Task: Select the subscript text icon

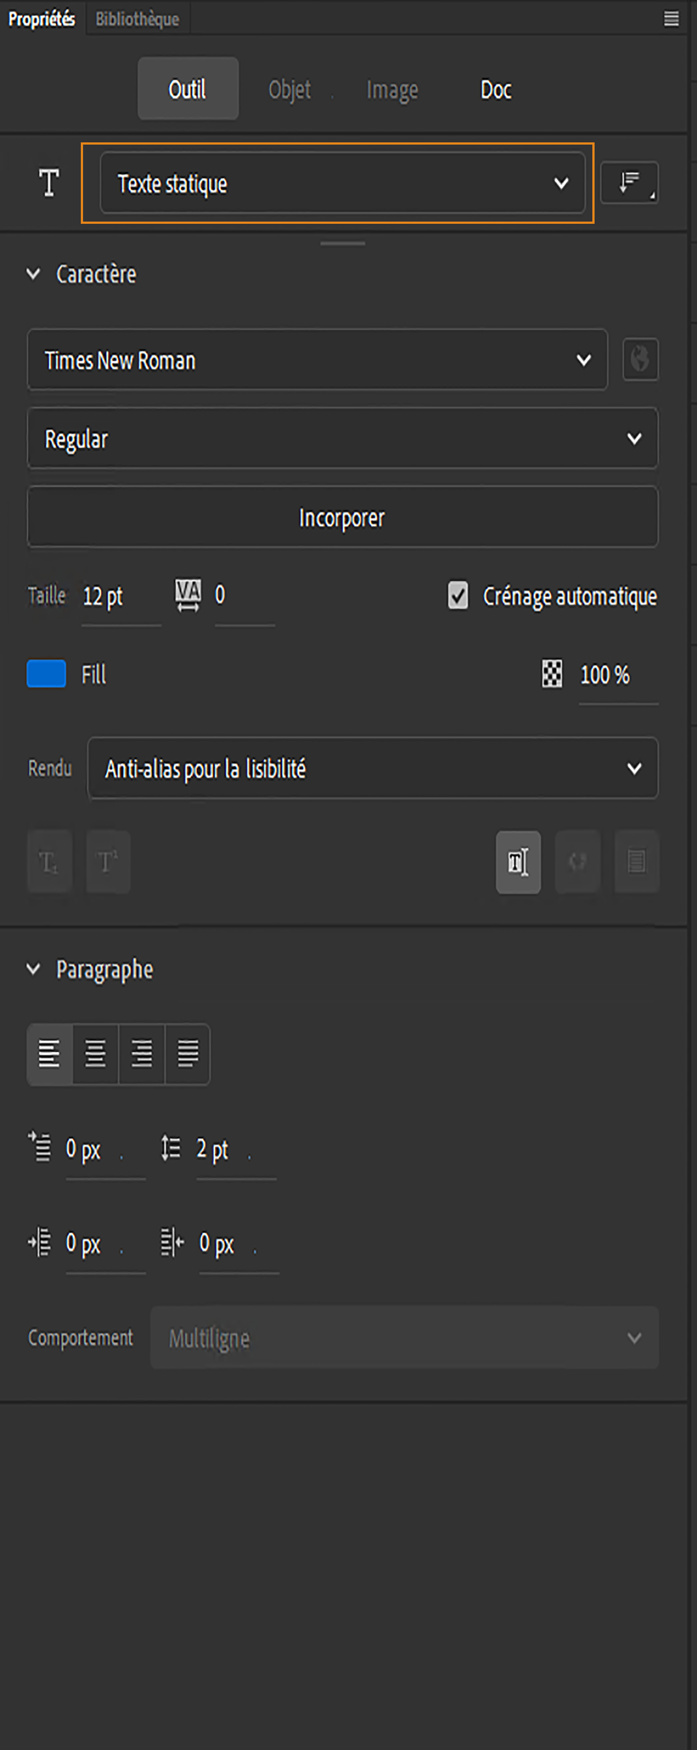Action: (x=48, y=861)
